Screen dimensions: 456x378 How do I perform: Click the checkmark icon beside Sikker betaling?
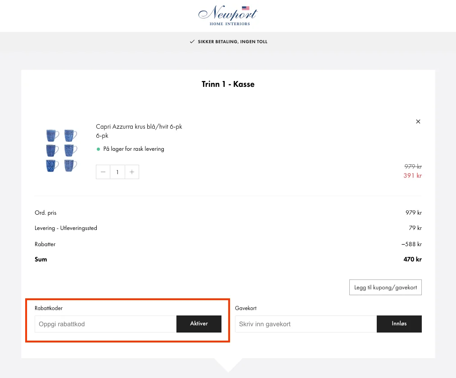click(x=192, y=42)
